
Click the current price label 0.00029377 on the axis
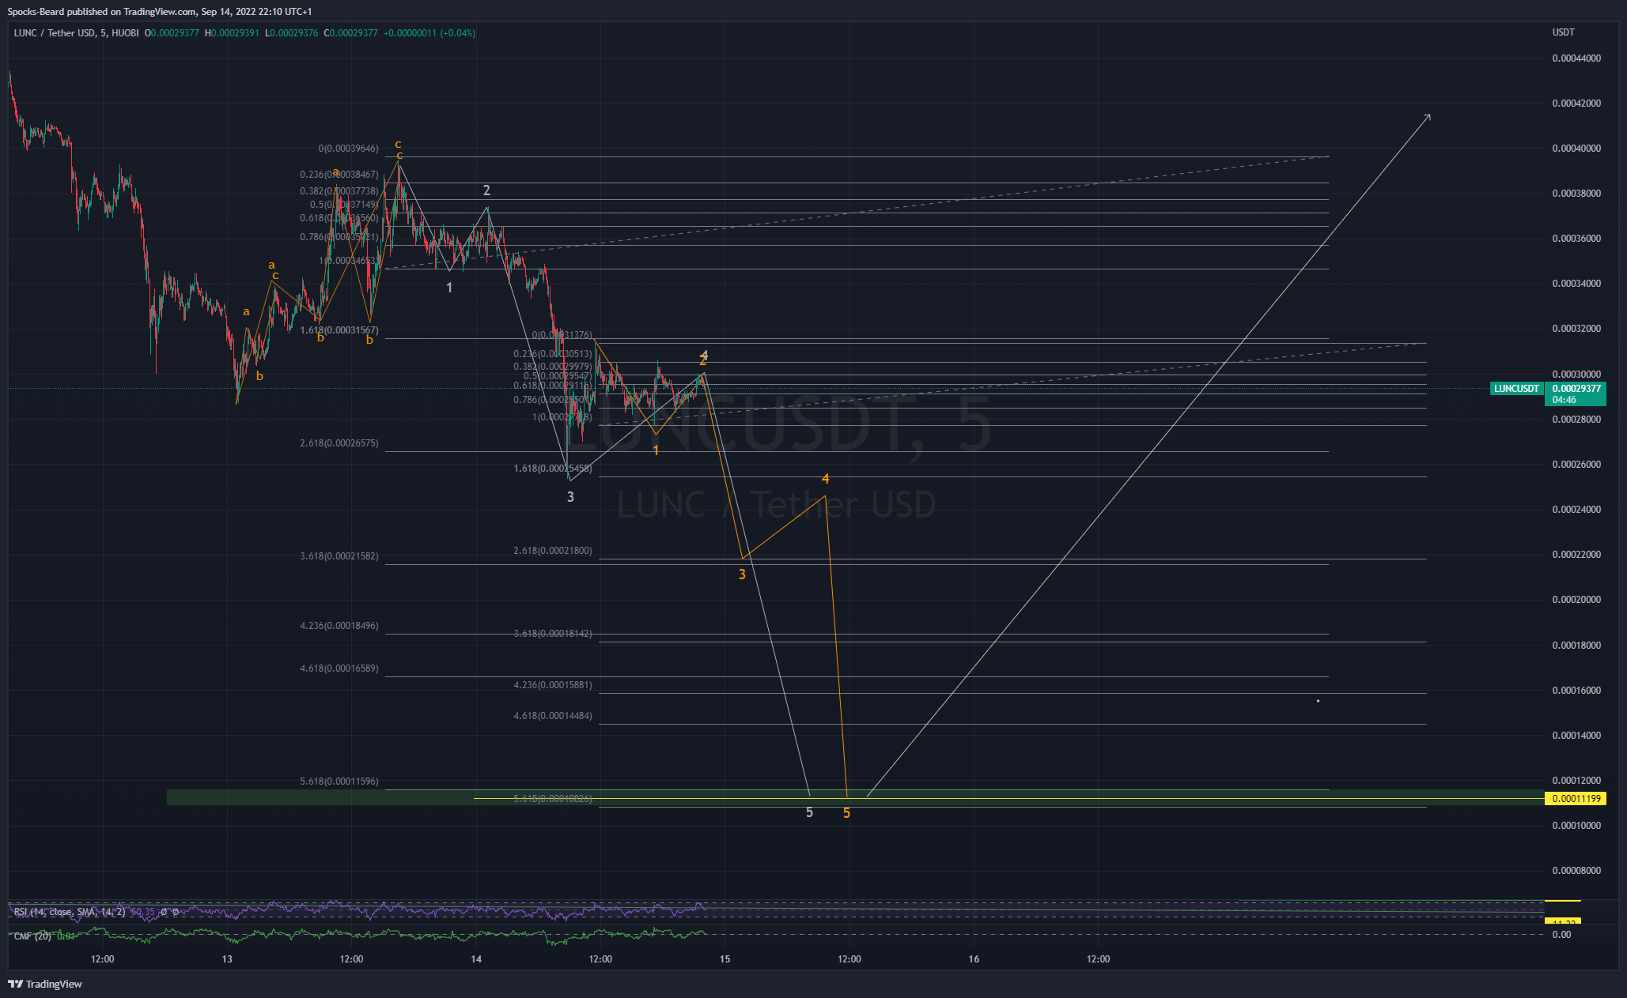point(1576,389)
